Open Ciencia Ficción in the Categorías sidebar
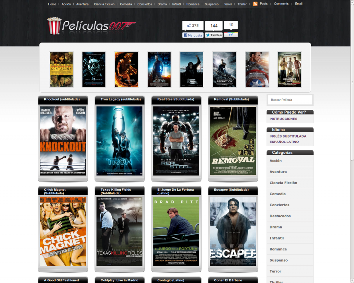This screenshot has height=283, width=354. pyautogui.click(x=283, y=183)
